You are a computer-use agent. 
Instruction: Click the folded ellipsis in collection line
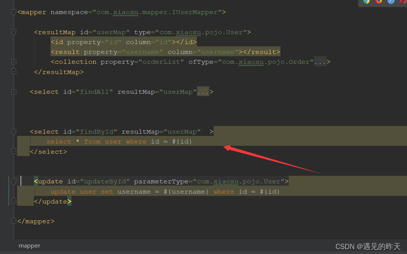[320, 62]
